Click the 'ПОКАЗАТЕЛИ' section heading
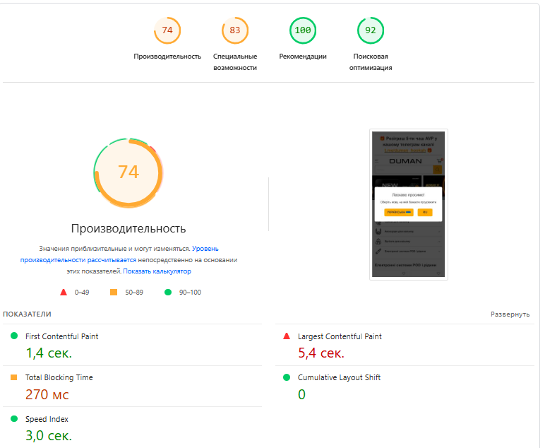This screenshot has width=545, height=448. click(x=27, y=314)
